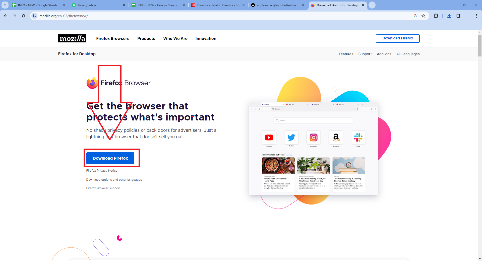This screenshot has width=482, height=261.
Task: Open the Innovation menu
Action: [x=206, y=38]
